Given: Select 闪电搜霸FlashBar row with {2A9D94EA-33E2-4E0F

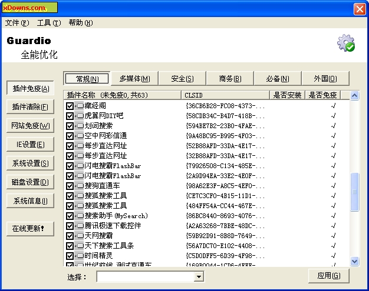Looking at the screenshot, I should 207,176.
